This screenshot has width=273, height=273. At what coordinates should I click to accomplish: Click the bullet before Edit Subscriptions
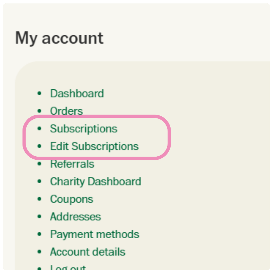40,146
